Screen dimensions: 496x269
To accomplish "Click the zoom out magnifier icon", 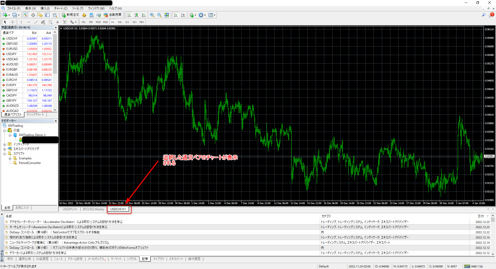I will tap(159, 15).
